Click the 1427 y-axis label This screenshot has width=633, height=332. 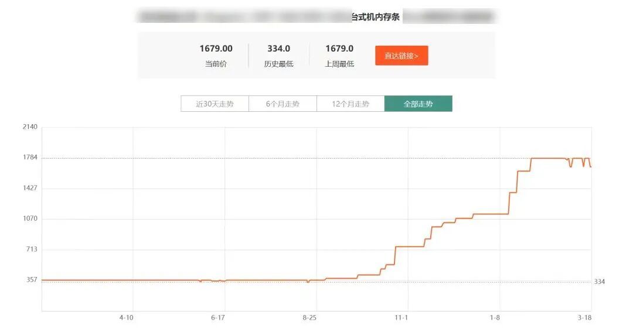coord(30,188)
